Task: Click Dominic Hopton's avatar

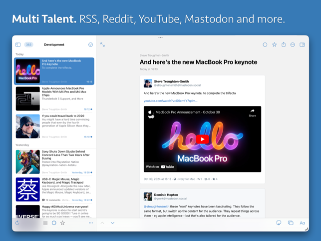Action: click(148, 196)
